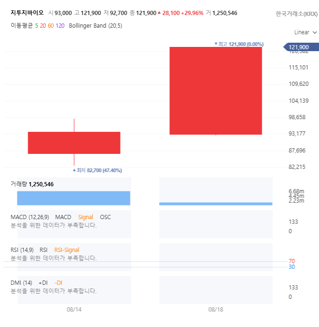
Task: Click the 지투지바이오 stock name
Action: 27,13
